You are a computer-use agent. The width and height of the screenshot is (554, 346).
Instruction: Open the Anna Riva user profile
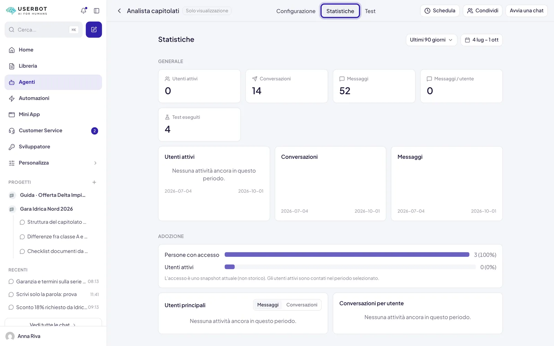coord(53,336)
